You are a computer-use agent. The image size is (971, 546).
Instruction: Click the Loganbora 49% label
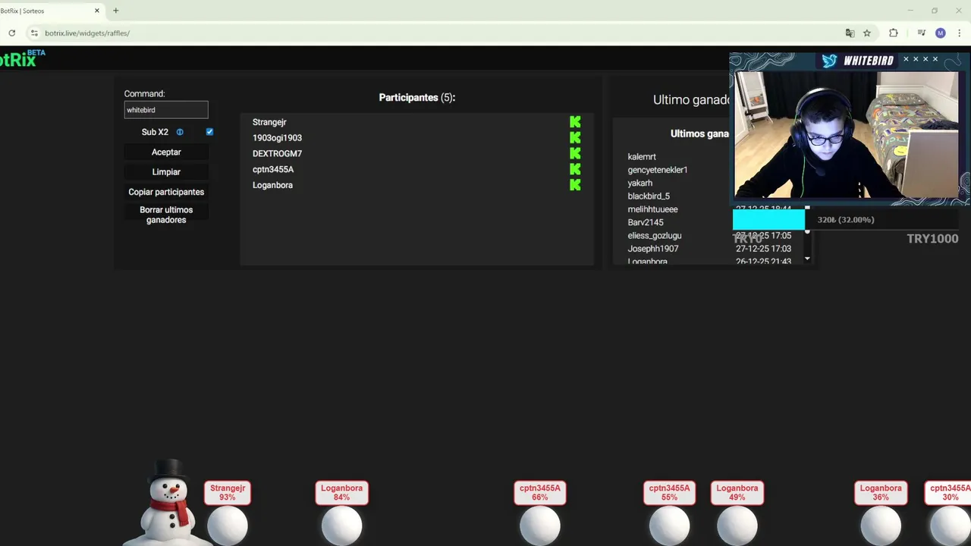tap(737, 493)
